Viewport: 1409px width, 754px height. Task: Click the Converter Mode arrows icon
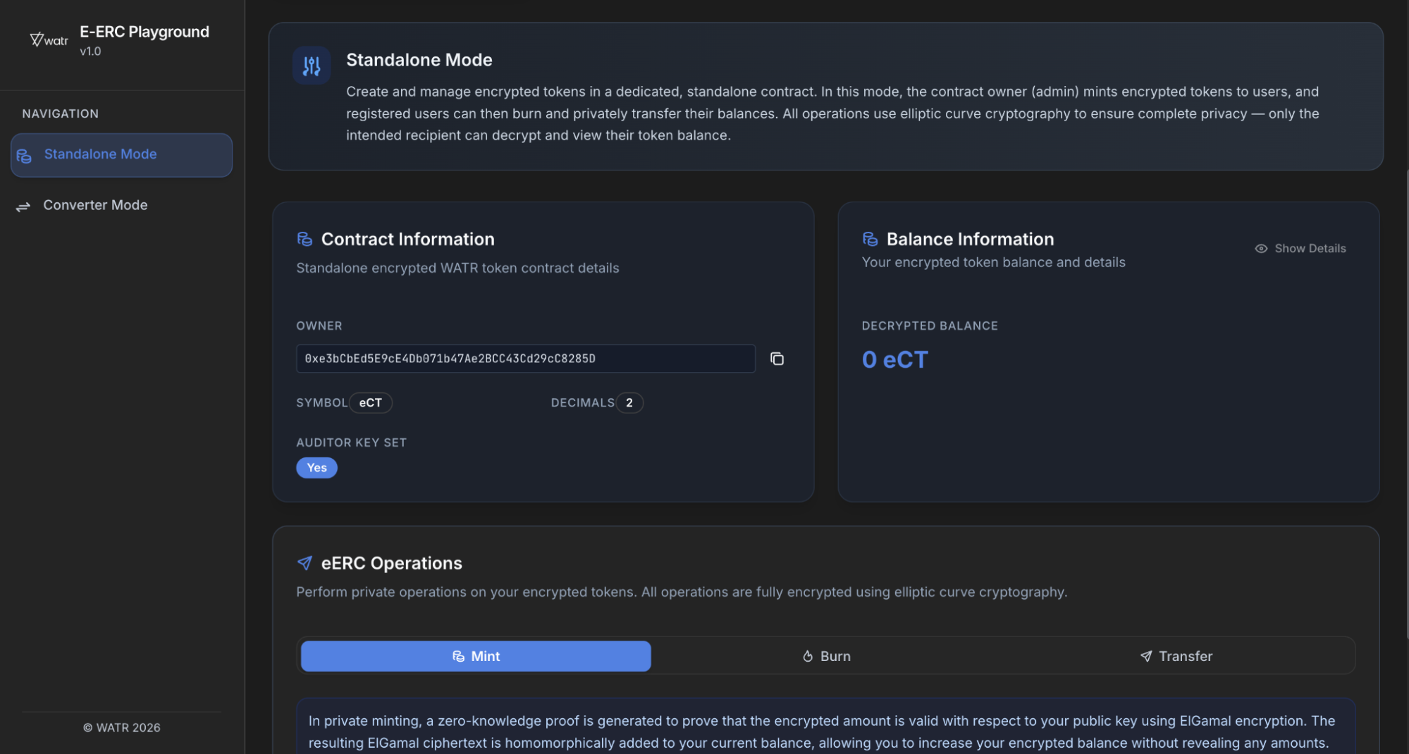pyautogui.click(x=23, y=206)
